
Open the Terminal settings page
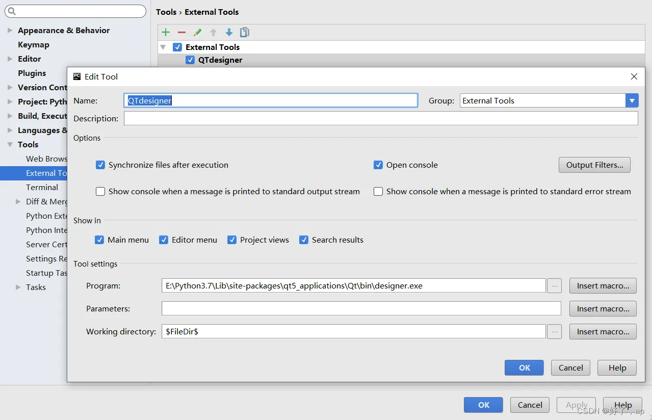click(x=42, y=188)
